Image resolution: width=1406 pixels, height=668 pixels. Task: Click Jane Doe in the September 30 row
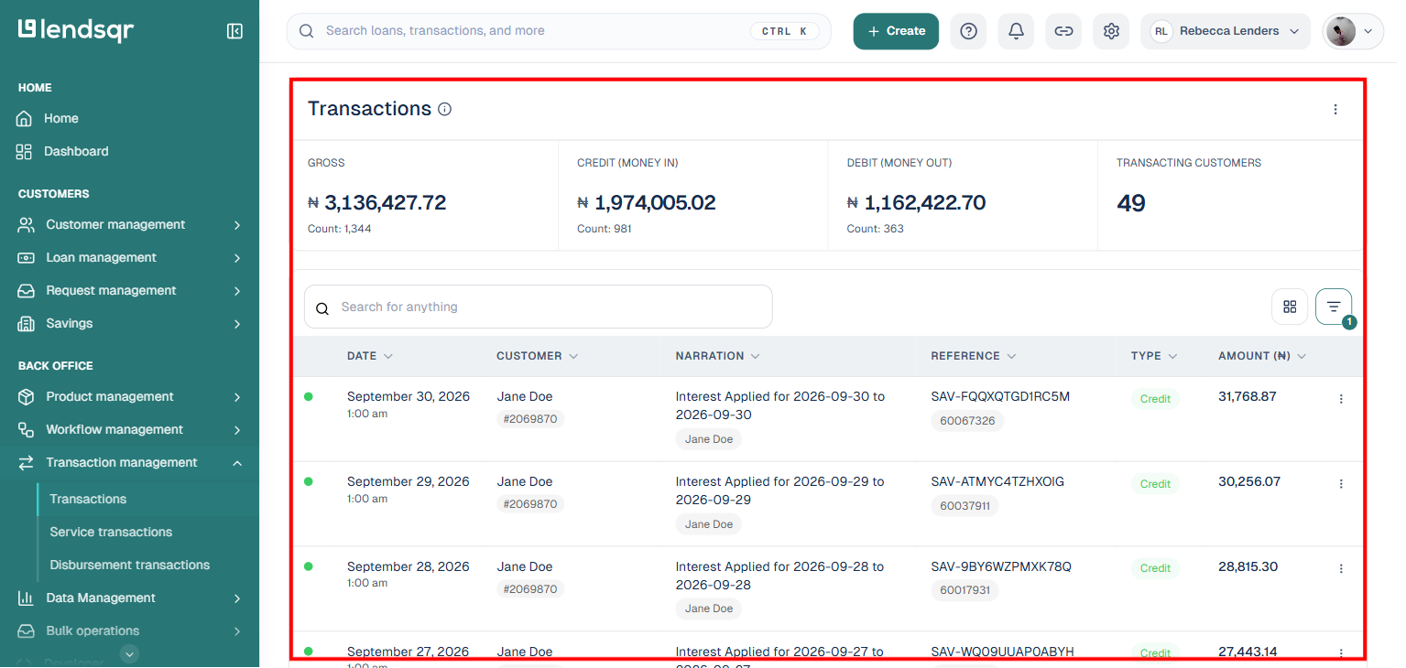525,397
